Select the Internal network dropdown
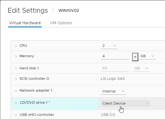The width and height of the screenshot is (165, 119). point(113,91)
